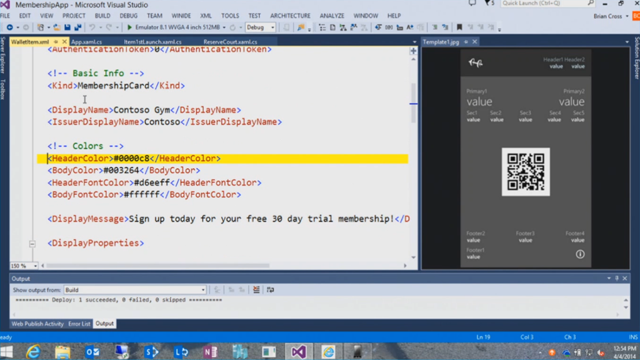This screenshot has height=360, width=640.
Task: Open the New Project dropdown arrow
Action: (x=48, y=27)
